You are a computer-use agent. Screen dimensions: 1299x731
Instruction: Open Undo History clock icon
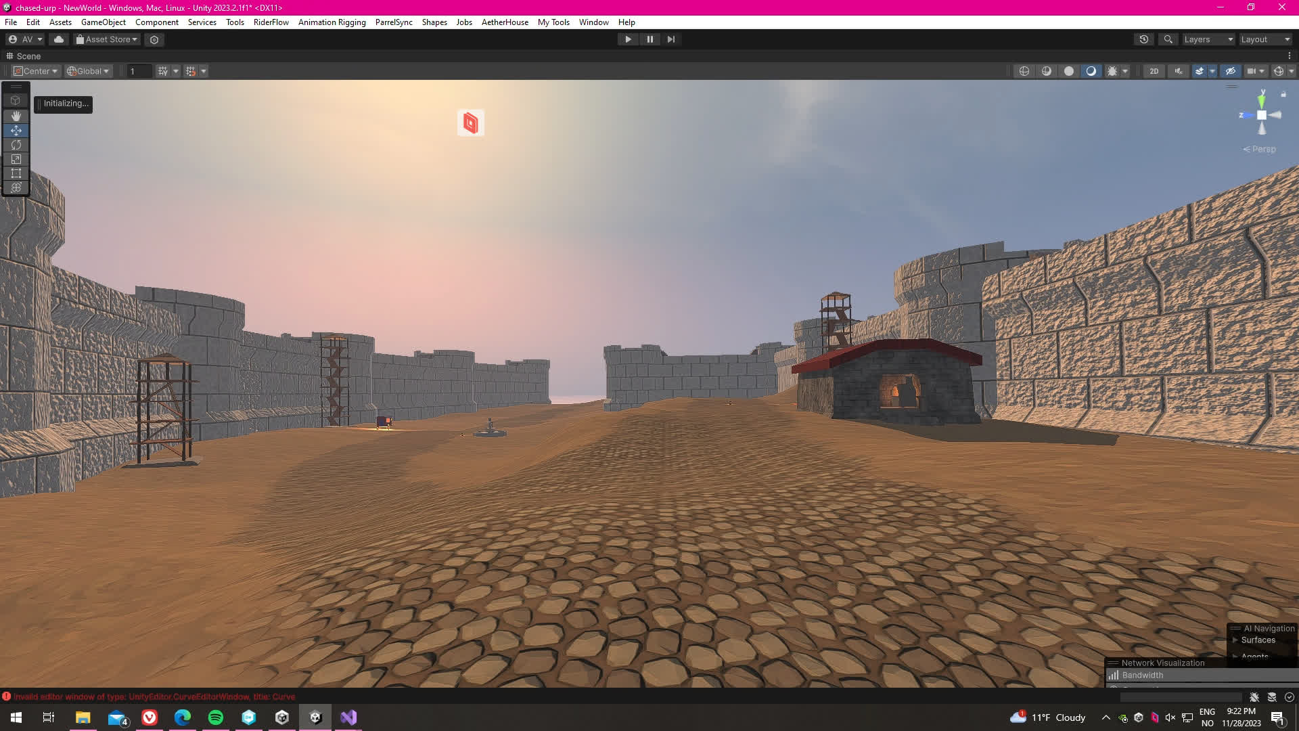pos(1143,39)
